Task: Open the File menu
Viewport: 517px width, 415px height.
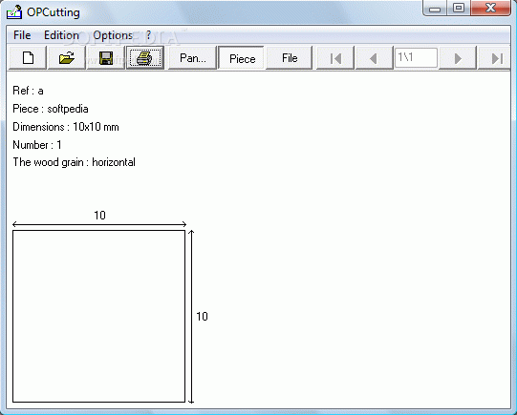Action: [22, 35]
